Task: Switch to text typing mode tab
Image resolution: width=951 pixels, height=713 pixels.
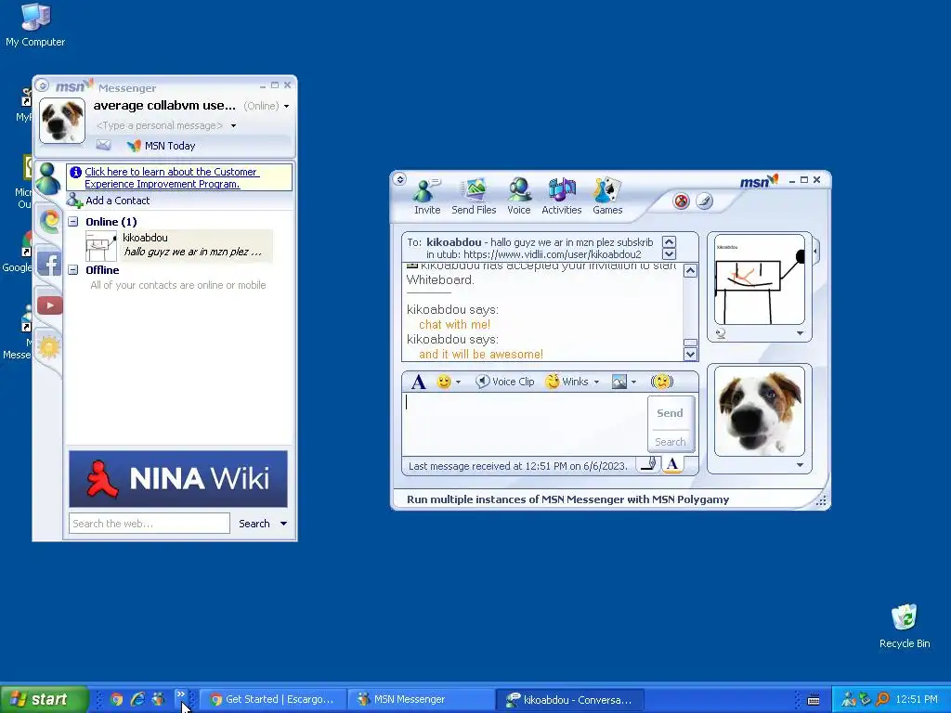Action: 672,464
